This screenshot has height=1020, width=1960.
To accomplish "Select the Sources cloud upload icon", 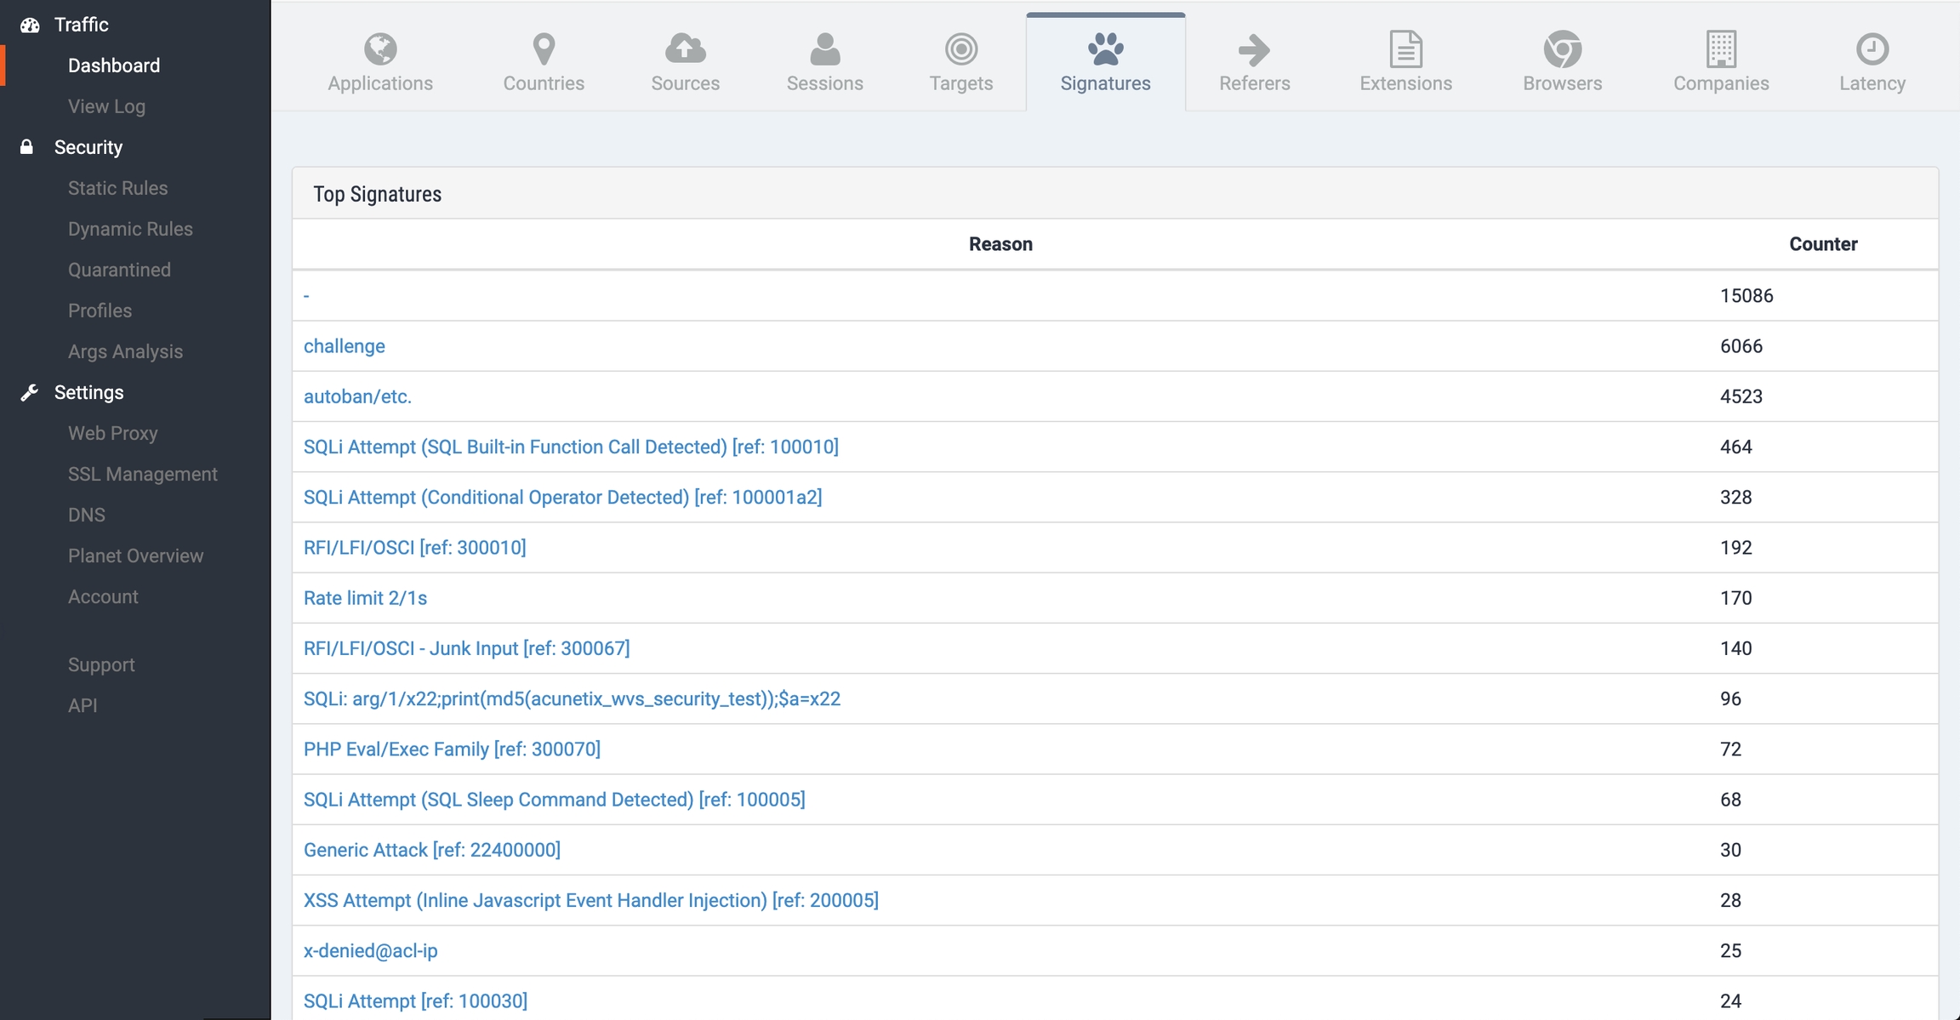I will point(685,48).
